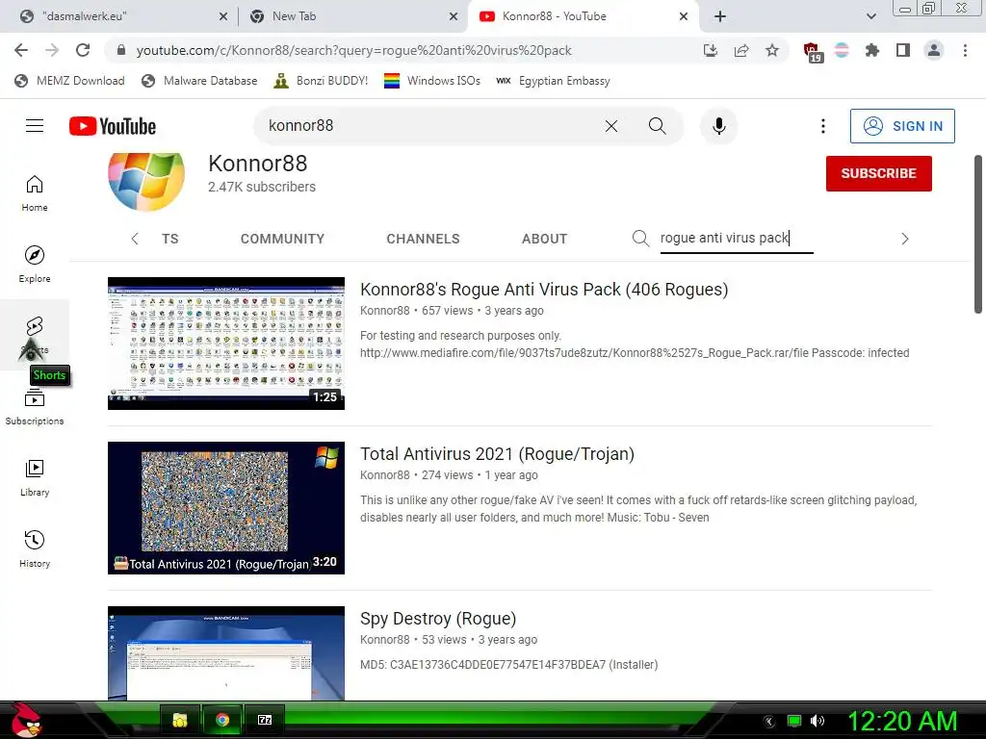Screen dimensions: 986x739
Task: Bookmark this page with the star
Action: (x=772, y=50)
